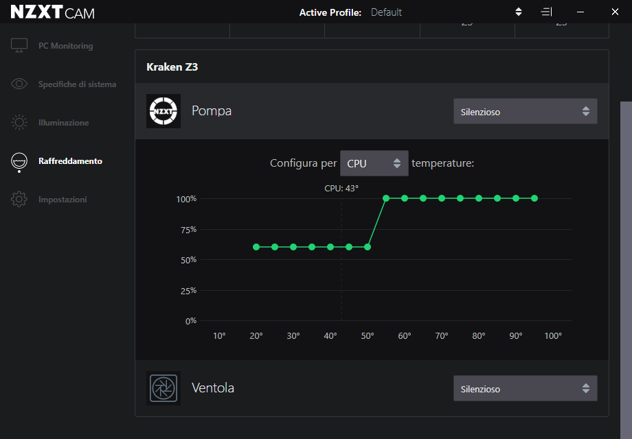Click the NZXT pump icon
The height and width of the screenshot is (439, 632).
point(163,111)
